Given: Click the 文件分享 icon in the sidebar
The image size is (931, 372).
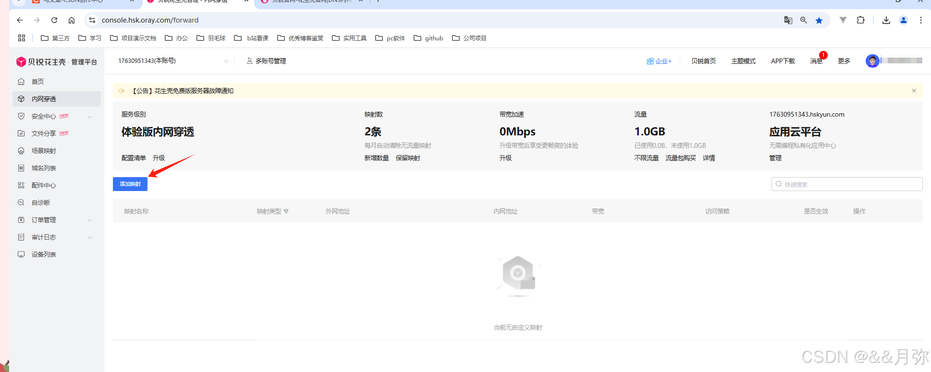Looking at the screenshot, I should (21, 133).
